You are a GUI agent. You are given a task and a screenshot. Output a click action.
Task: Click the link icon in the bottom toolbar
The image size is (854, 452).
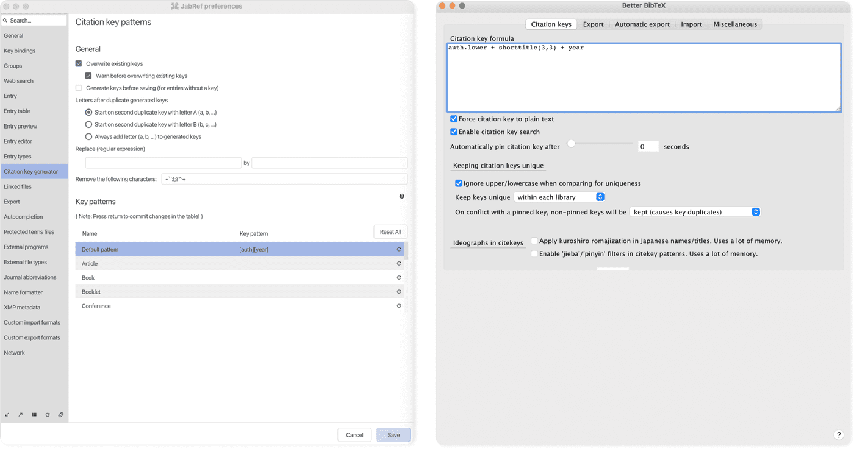click(60, 414)
